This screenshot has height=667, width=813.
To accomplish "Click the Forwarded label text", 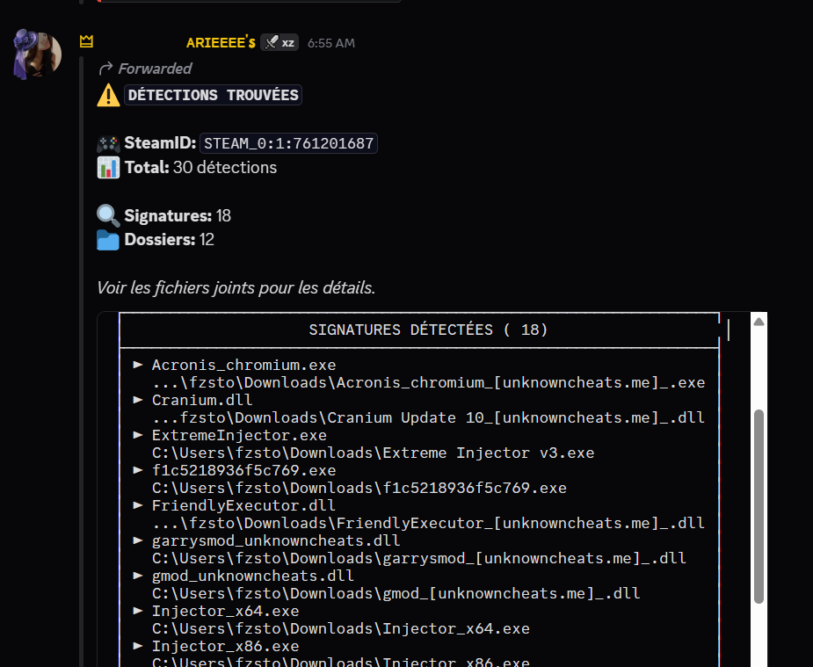I will (x=155, y=69).
